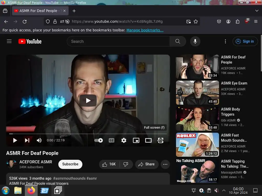This screenshot has width=262, height=196.
Task: Click the autoplay blocked icon
Action: pos(67,21)
